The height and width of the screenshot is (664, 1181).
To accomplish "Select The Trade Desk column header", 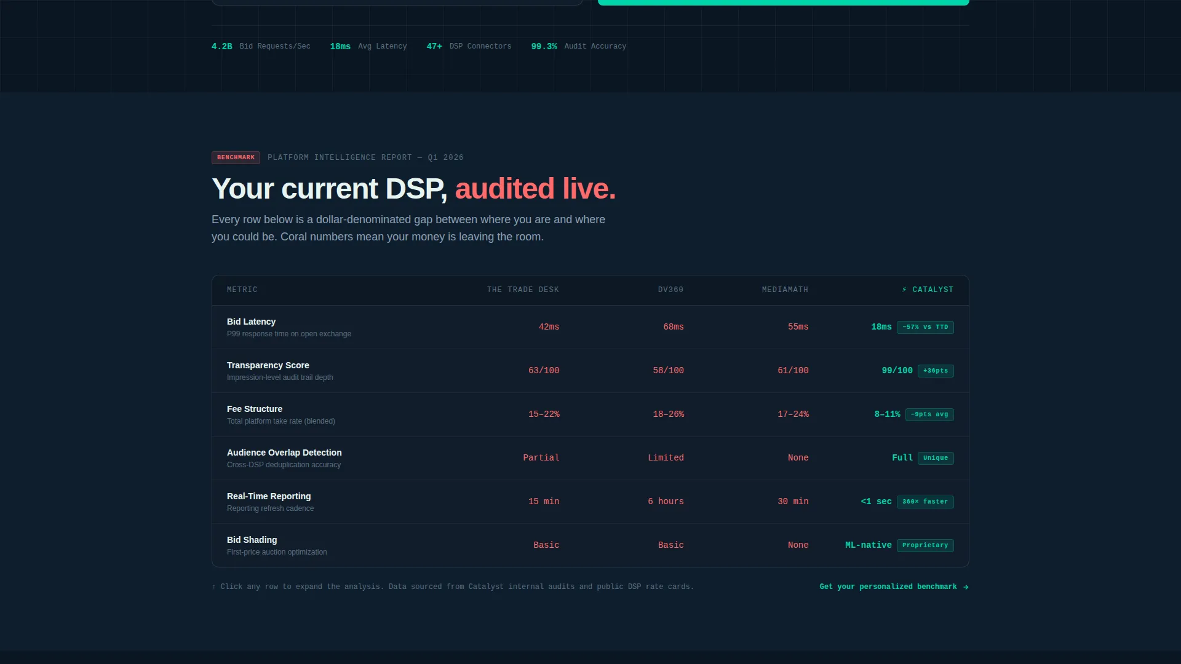I will click(523, 290).
